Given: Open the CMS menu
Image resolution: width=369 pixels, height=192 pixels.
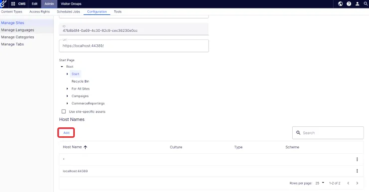Looking at the screenshot, I should 21,4.
